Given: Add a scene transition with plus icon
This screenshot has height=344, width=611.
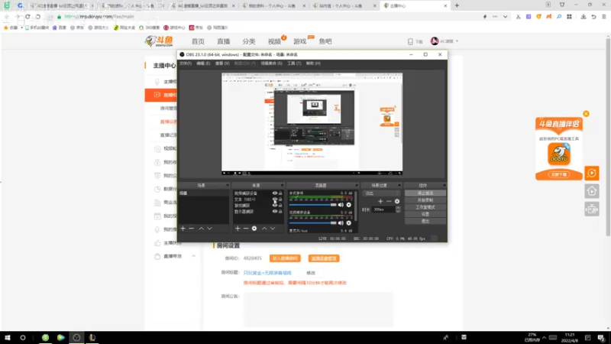Looking at the screenshot, I should [380, 201].
